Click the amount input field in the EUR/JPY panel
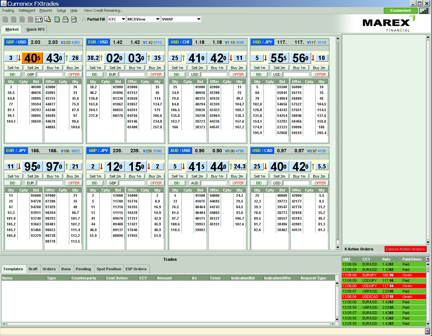 coord(50,183)
